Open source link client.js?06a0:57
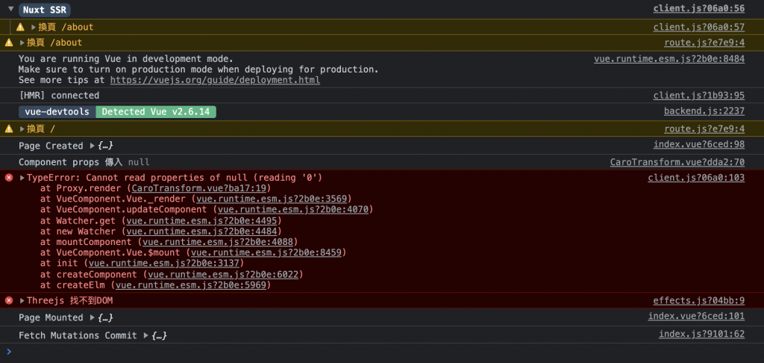The width and height of the screenshot is (764, 363). click(698, 28)
